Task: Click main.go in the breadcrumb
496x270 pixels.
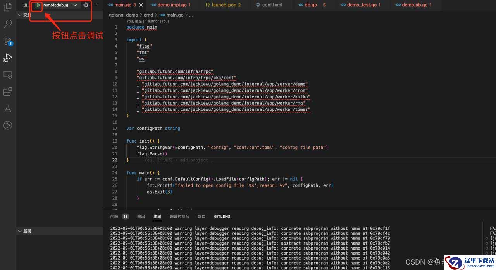Action: (x=172, y=15)
